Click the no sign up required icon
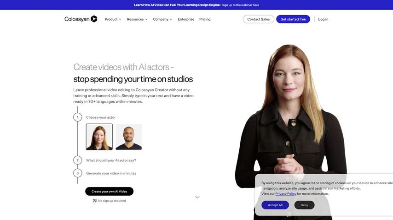This screenshot has height=220, width=393. click(x=94, y=201)
